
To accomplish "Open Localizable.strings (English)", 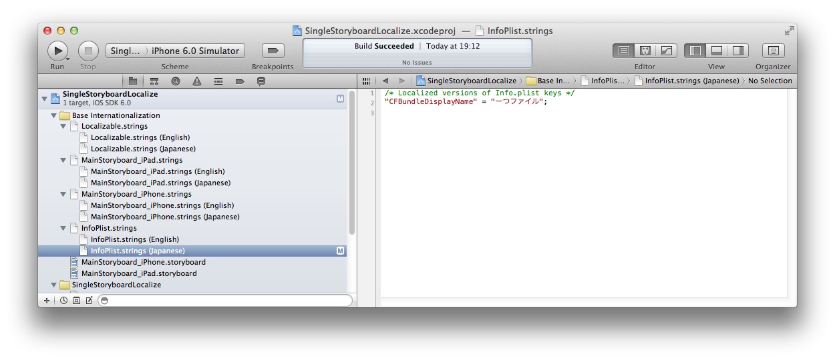I will [x=192, y=137].
